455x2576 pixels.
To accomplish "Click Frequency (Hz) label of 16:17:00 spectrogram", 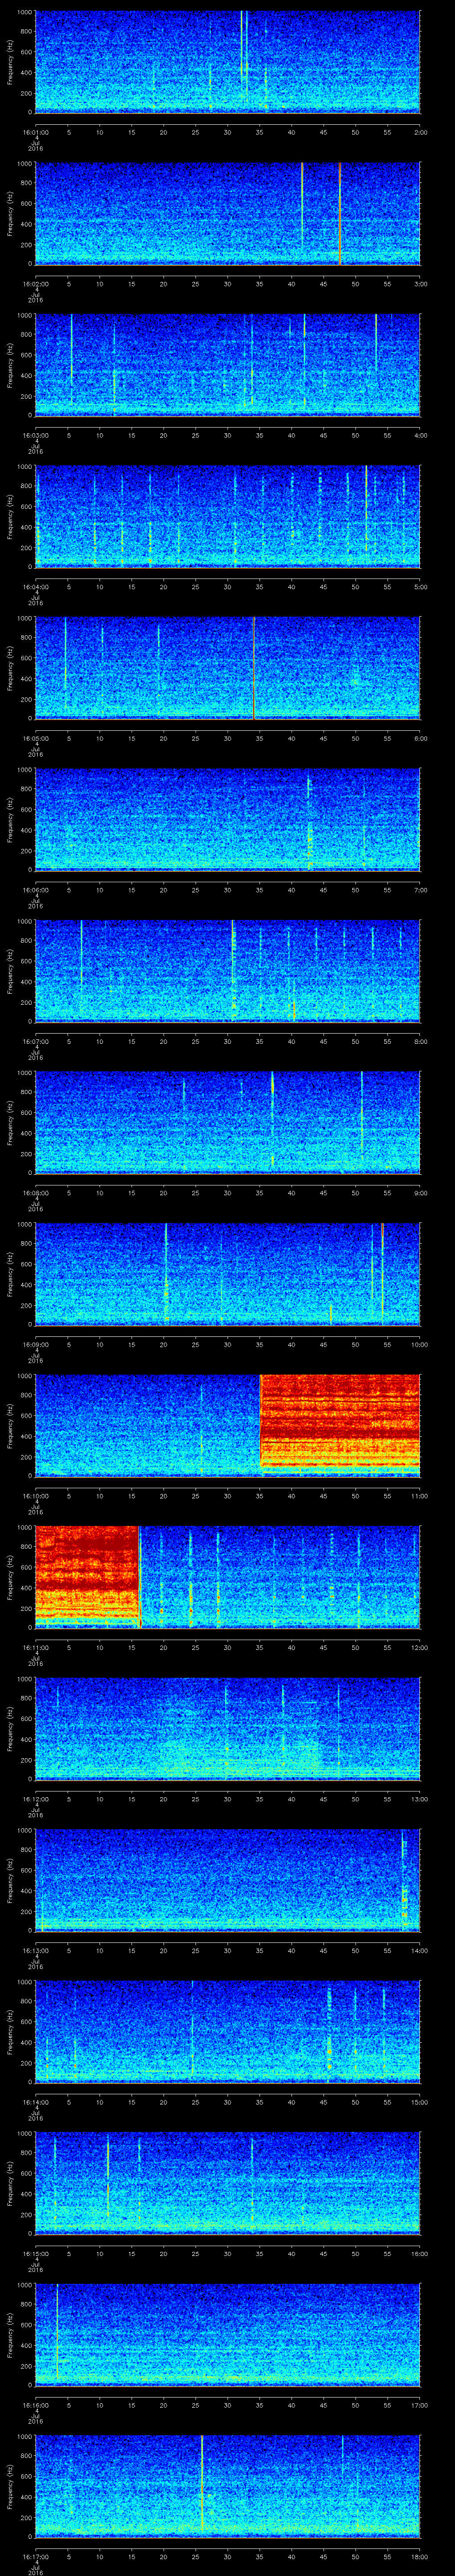I will [x=10, y=2485].
